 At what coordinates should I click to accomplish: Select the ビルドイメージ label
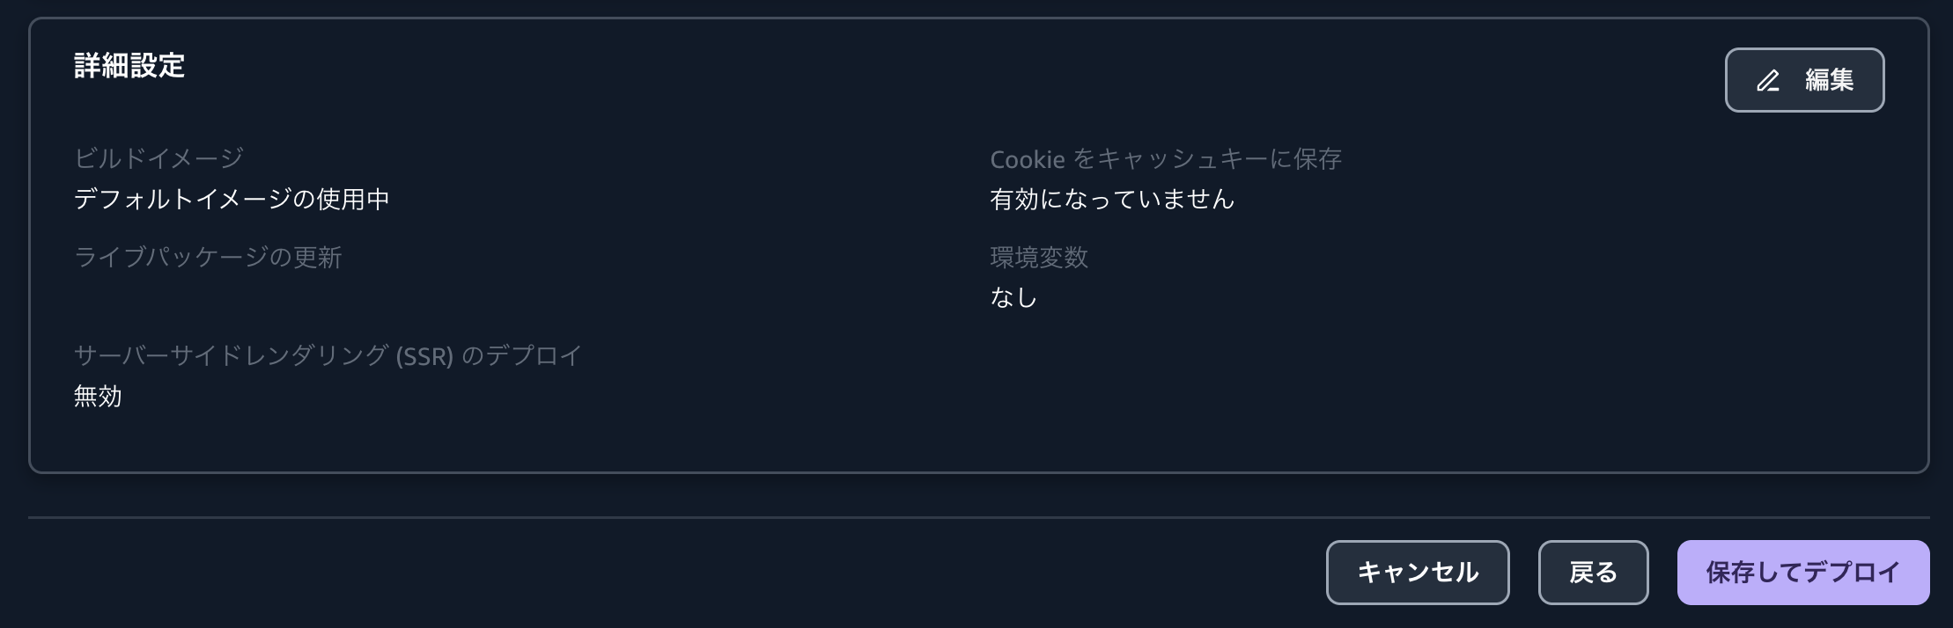pyautogui.click(x=158, y=158)
